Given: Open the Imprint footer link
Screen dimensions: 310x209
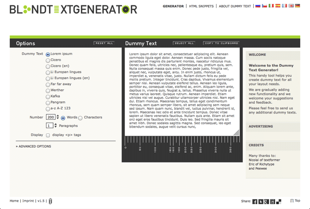Looking at the screenshot, I should pyautogui.click(x=28, y=201).
